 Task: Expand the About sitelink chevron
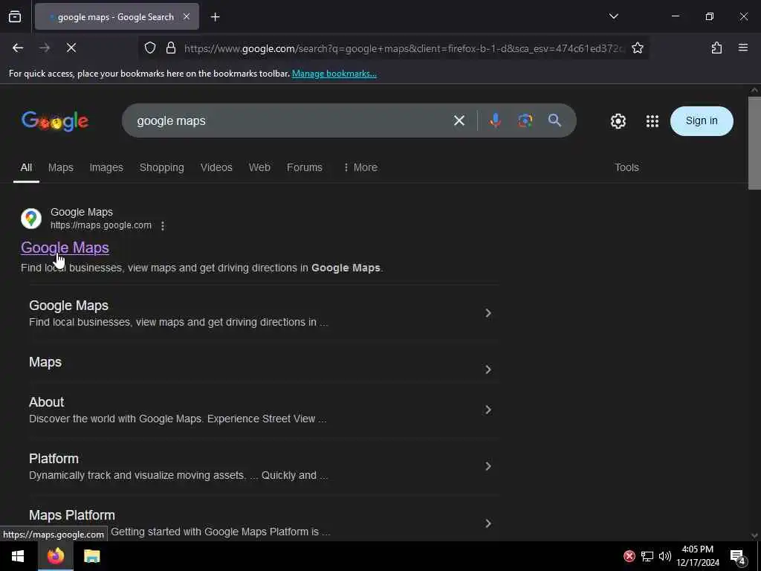[x=488, y=410]
